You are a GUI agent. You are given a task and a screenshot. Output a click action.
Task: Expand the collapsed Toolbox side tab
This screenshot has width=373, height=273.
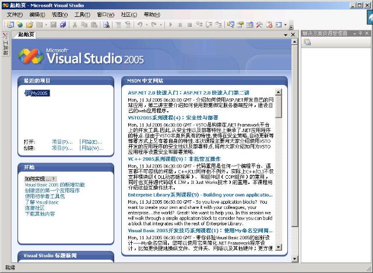[5, 44]
